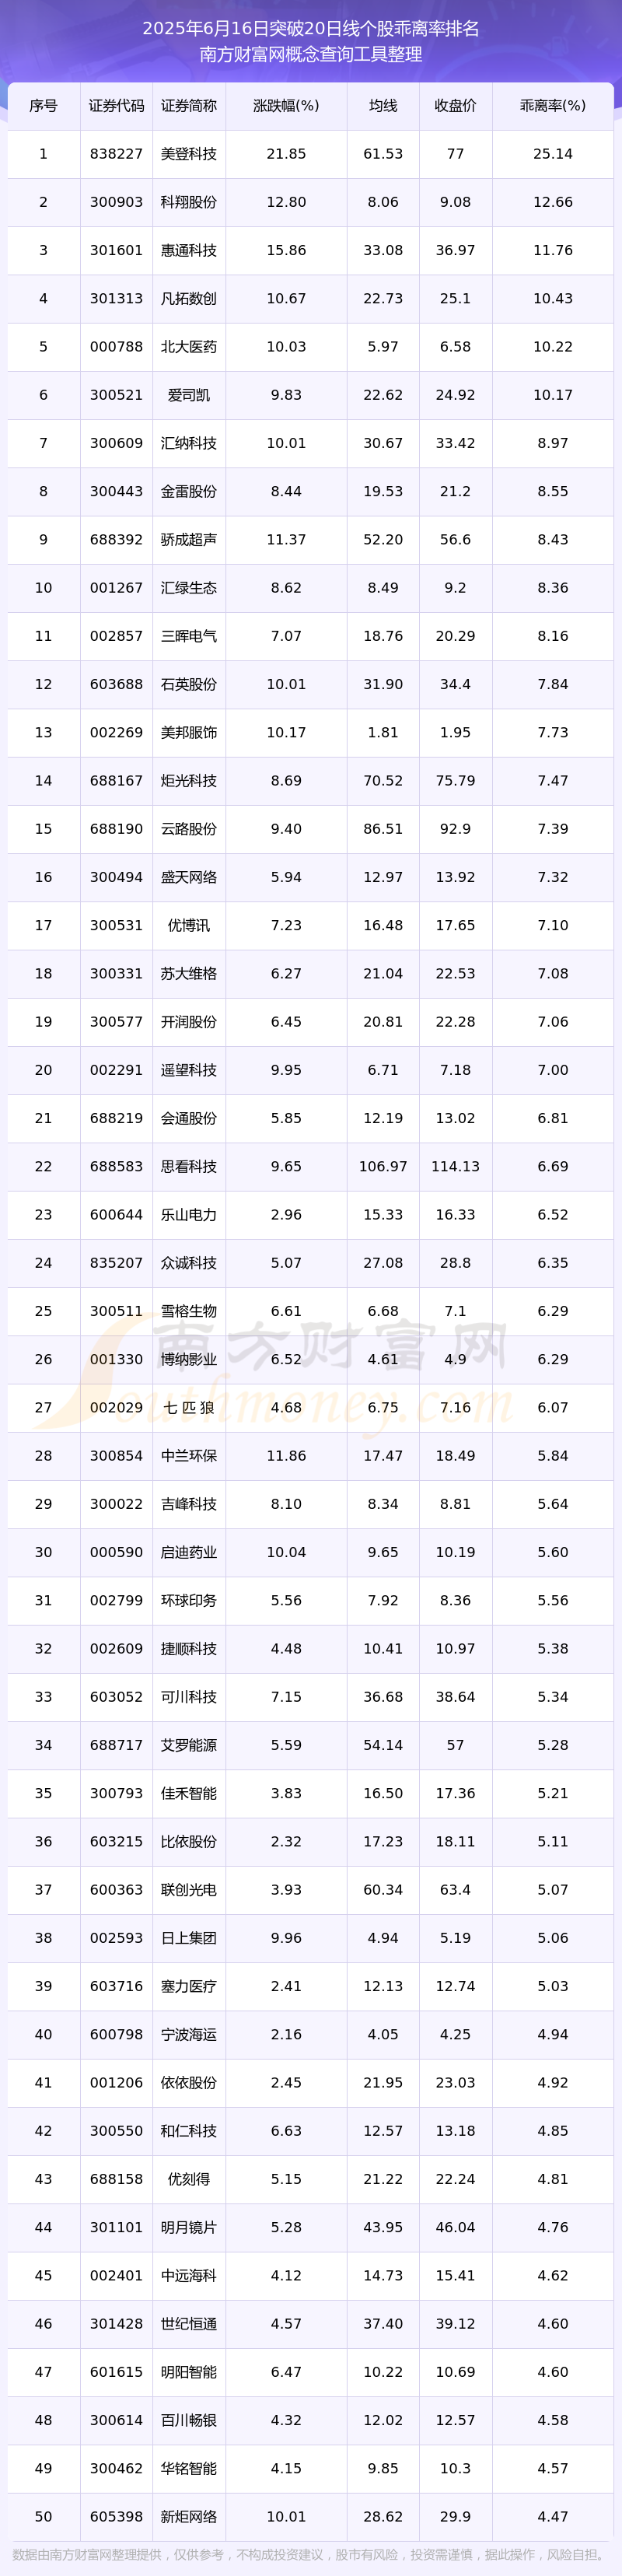Select stock name 优刻得

(189, 2179)
